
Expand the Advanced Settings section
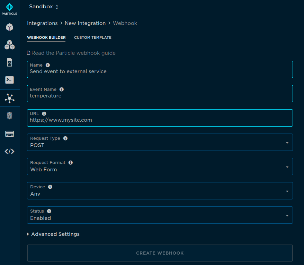coord(53,234)
